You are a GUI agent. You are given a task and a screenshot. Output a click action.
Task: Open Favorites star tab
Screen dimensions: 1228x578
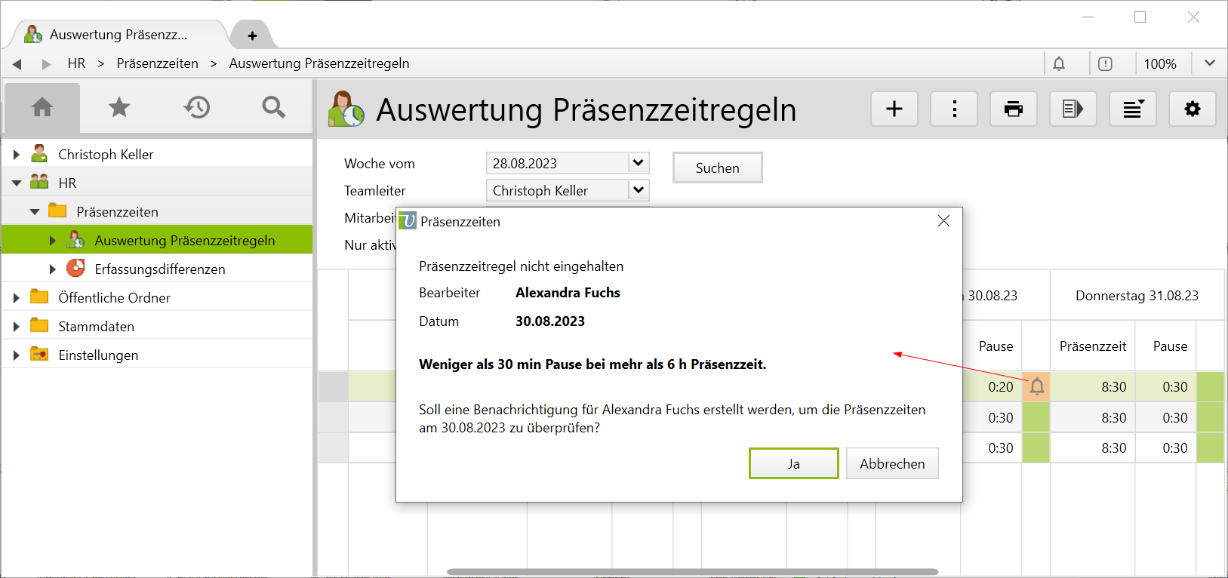[x=119, y=108]
